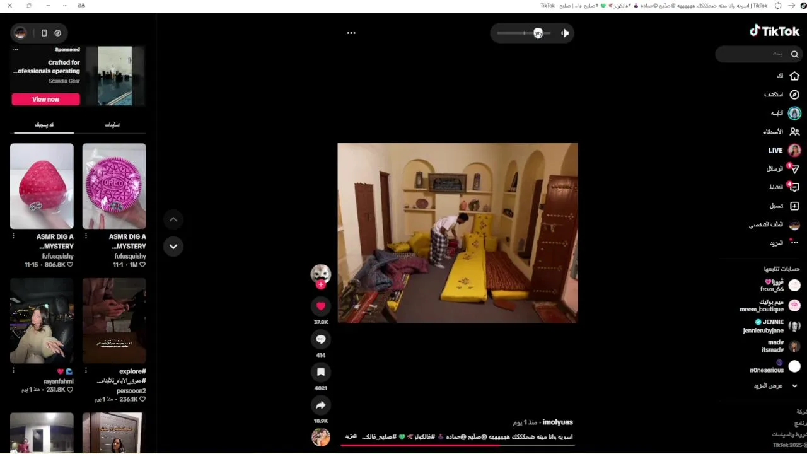Open options for OREO fufusquishy video
807x454 pixels.
coord(86,236)
